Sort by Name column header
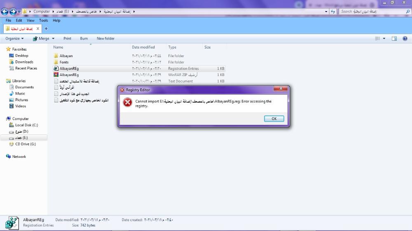 [x=58, y=47]
